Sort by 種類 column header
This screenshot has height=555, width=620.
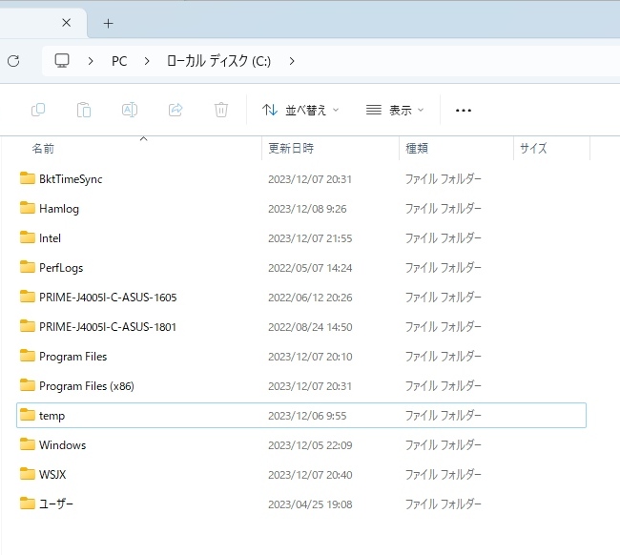(417, 148)
